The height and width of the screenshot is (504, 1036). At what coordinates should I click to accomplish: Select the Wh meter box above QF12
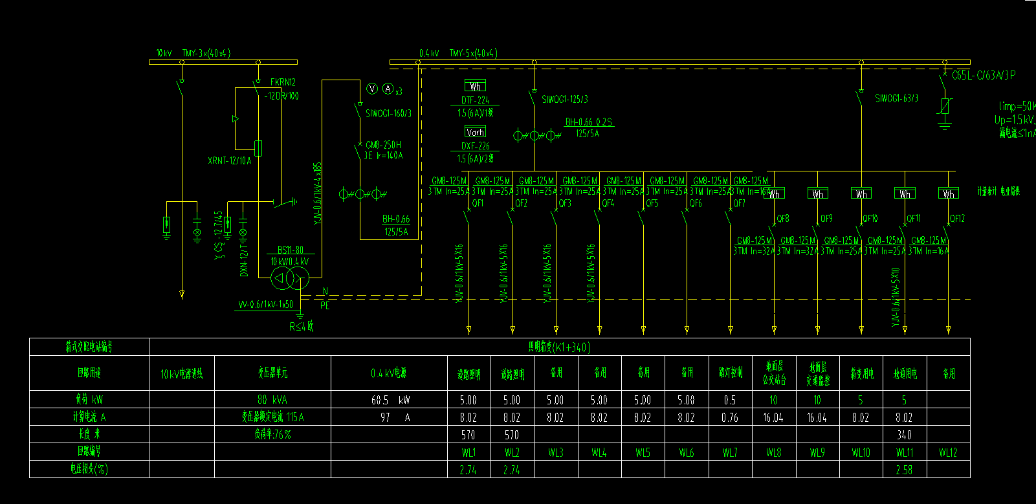pos(948,193)
